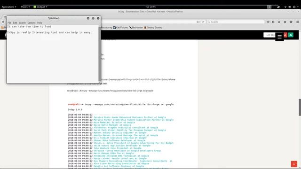Focus the Firefox Search box
The height and width of the screenshot is (169, 301).
pos(236,22)
